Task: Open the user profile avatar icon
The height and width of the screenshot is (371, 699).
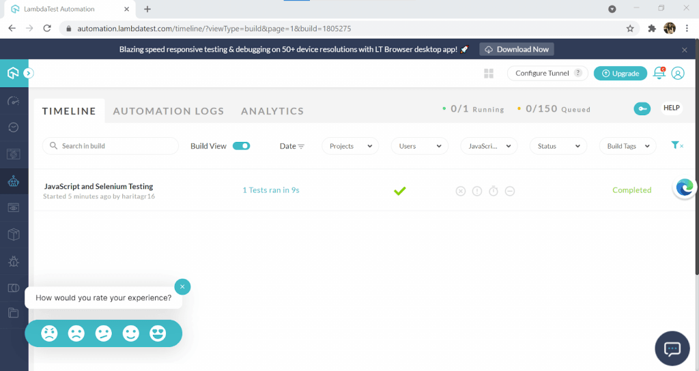Action: click(678, 73)
